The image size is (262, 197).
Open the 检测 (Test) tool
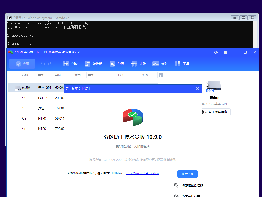[x=160, y=64]
